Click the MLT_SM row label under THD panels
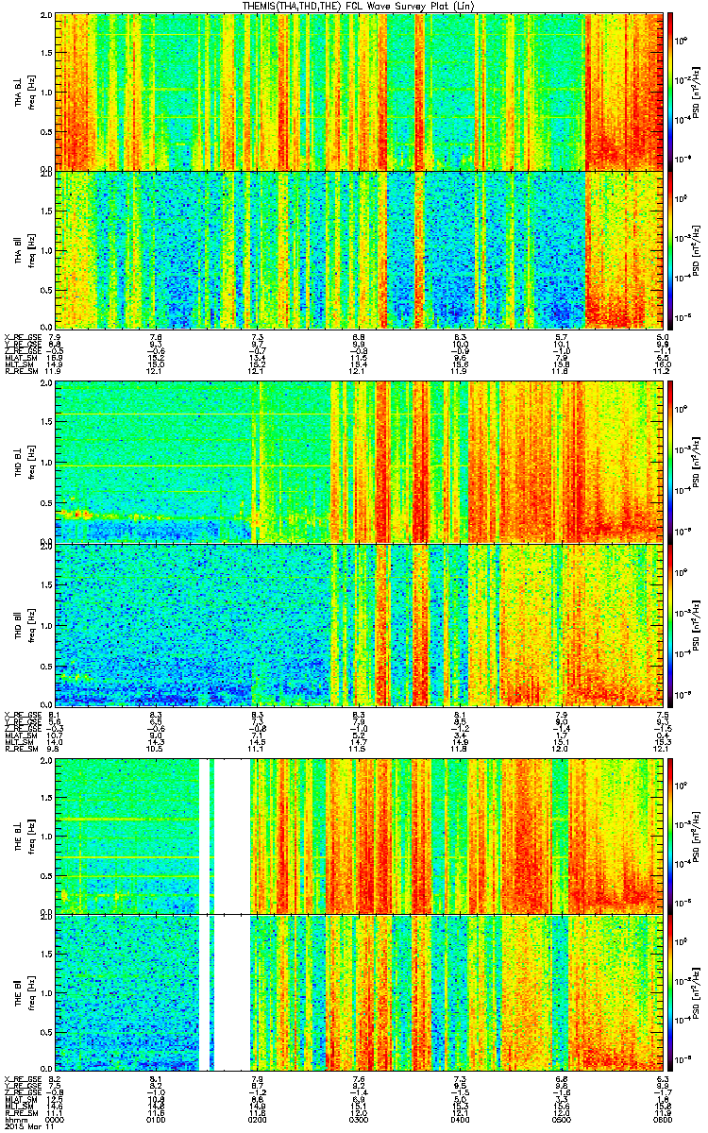 click(18, 744)
